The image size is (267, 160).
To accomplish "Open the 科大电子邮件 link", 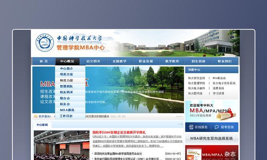I will point(197,88).
